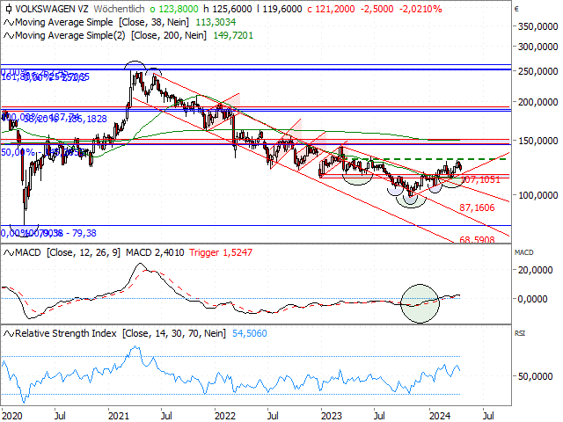Click the SMA 200 value 149,7201
The height and width of the screenshot is (422, 563).
pos(233,36)
